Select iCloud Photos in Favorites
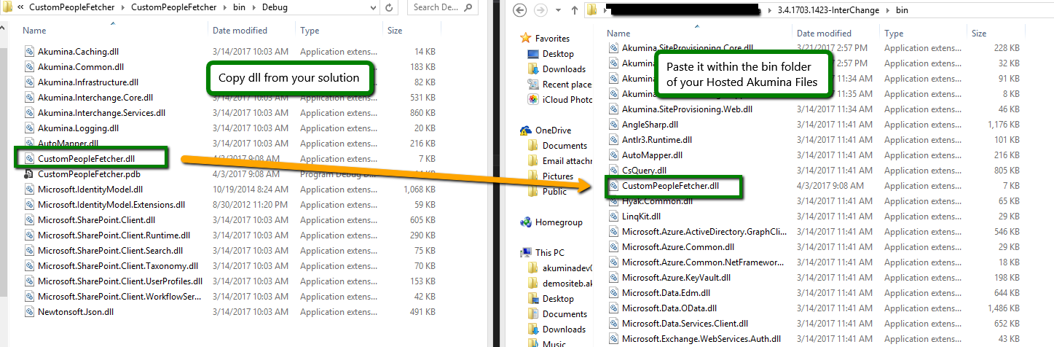 pyautogui.click(x=567, y=100)
